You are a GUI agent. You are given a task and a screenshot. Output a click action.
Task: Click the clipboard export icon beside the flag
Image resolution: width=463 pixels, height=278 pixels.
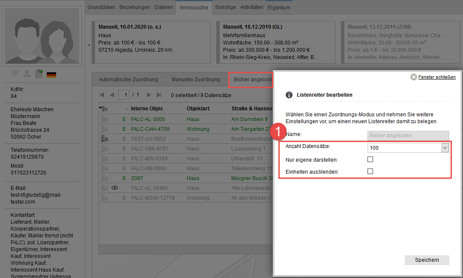coord(39,74)
